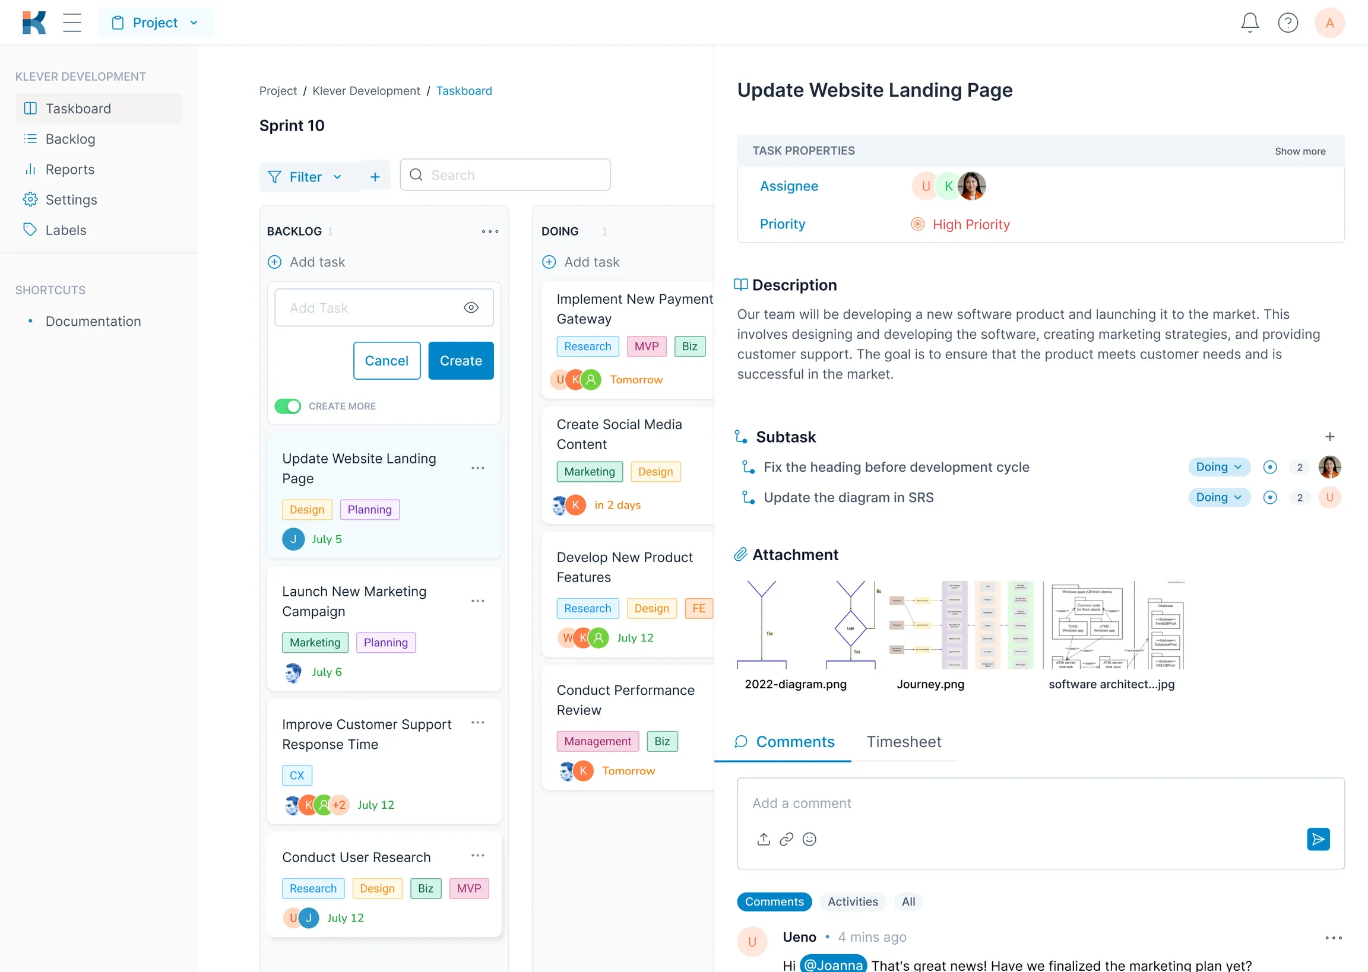This screenshot has height=972, width=1368.
Task: Click the Doing dropdown on Fix the heading subtask
Action: point(1215,466)
